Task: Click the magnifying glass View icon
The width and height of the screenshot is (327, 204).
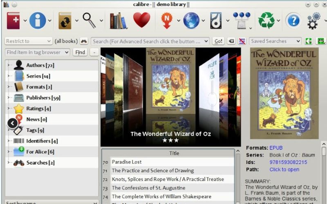Action: tap(89, 20)
